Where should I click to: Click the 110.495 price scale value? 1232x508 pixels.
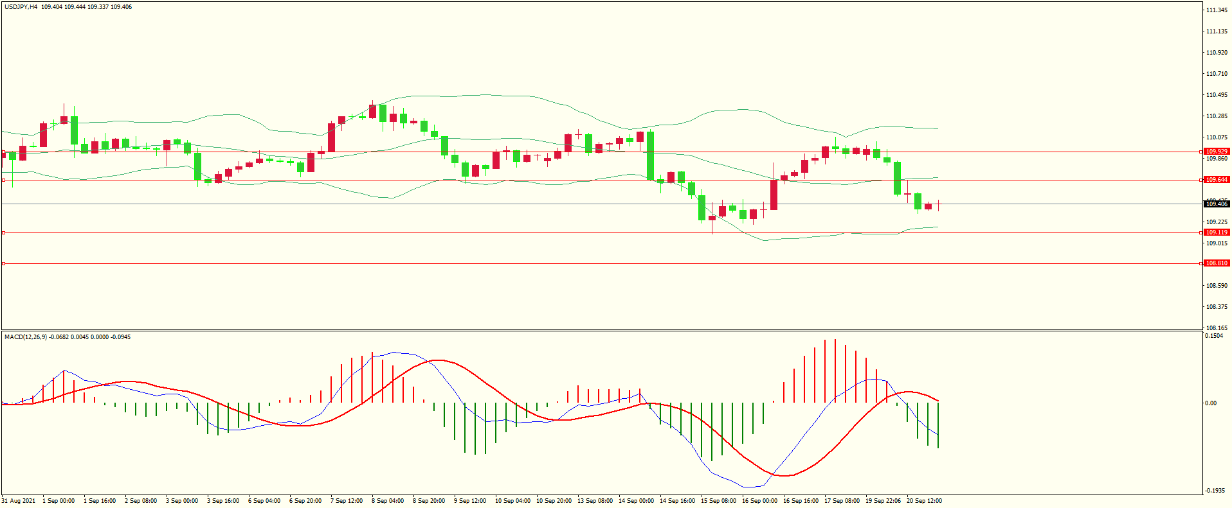(x=1217, y=95)
